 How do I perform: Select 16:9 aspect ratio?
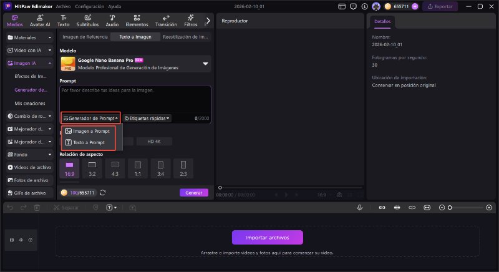pos(69,169)
